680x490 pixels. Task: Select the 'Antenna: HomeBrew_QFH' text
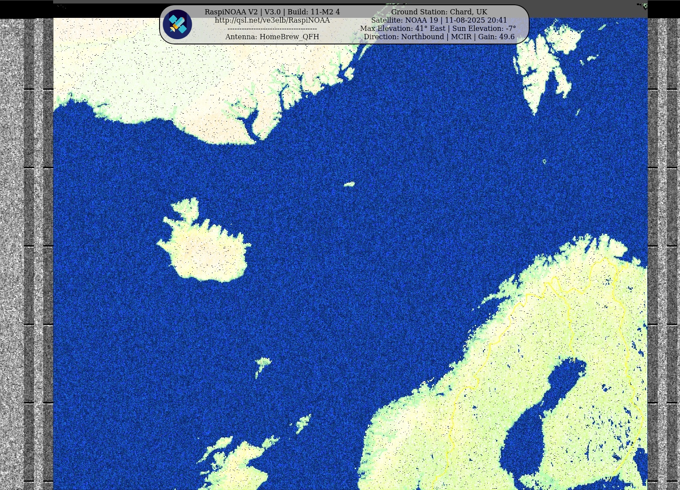tap(272, 37)
